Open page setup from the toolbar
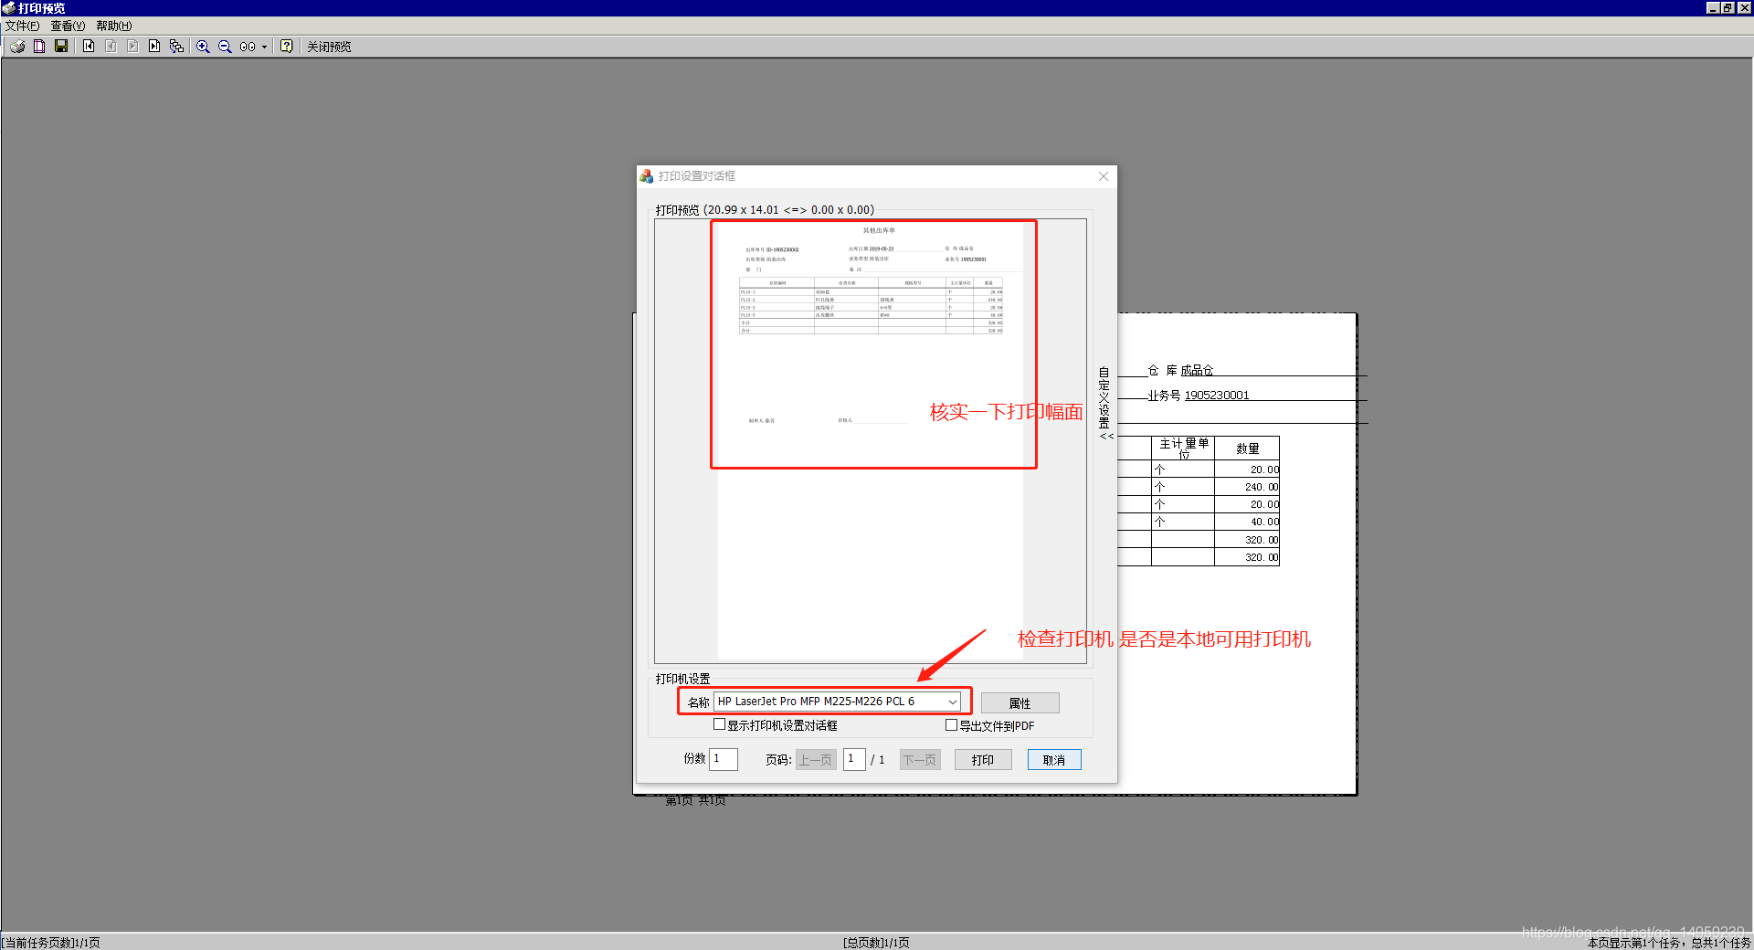The width and height of the screenshot is (1754, 950). [x=39, y=47]
